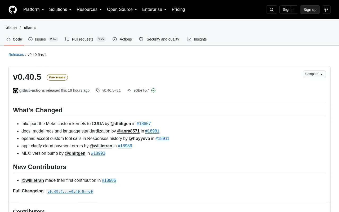Open the Pull requests tab
339x212 pixels.
pos(85,39)
